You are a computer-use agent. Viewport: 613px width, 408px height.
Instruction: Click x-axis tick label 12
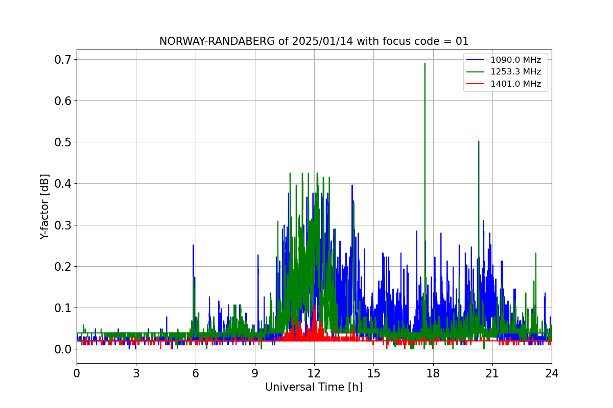pyautogui.click(x=314, y=373)
